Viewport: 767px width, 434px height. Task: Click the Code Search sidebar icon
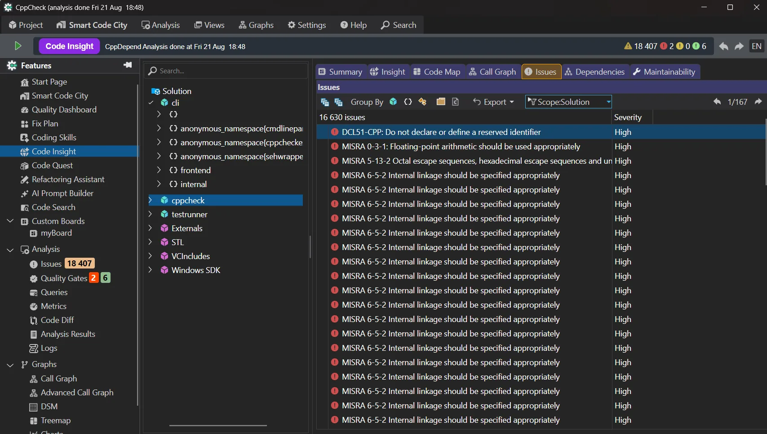click(25, 207)
